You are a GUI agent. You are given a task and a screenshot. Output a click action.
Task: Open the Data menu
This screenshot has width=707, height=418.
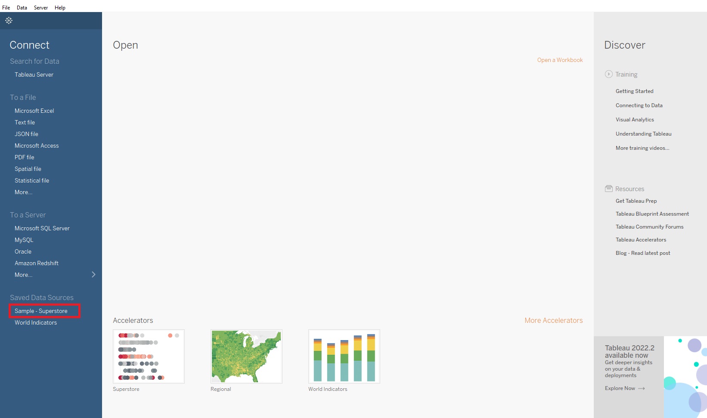22,8
